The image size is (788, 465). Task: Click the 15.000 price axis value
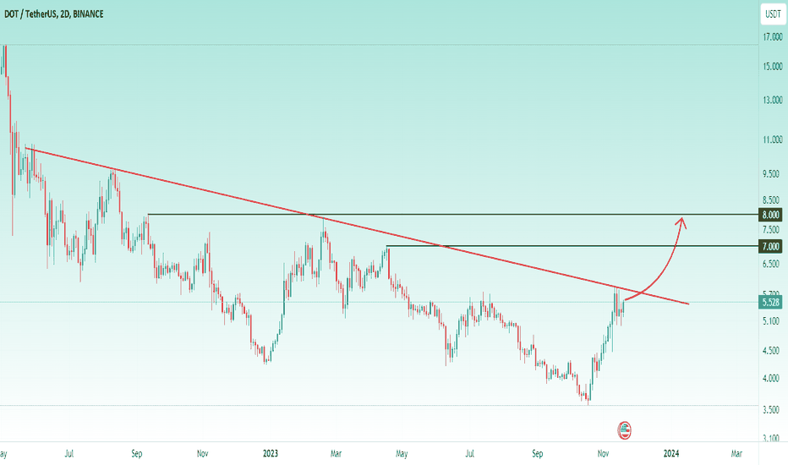(773, 66)
